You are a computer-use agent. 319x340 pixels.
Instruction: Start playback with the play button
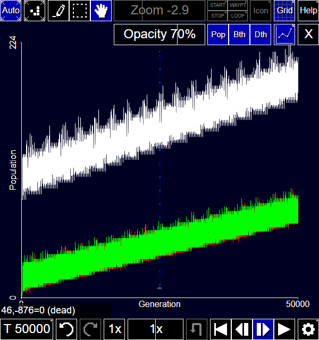point(284,329)
